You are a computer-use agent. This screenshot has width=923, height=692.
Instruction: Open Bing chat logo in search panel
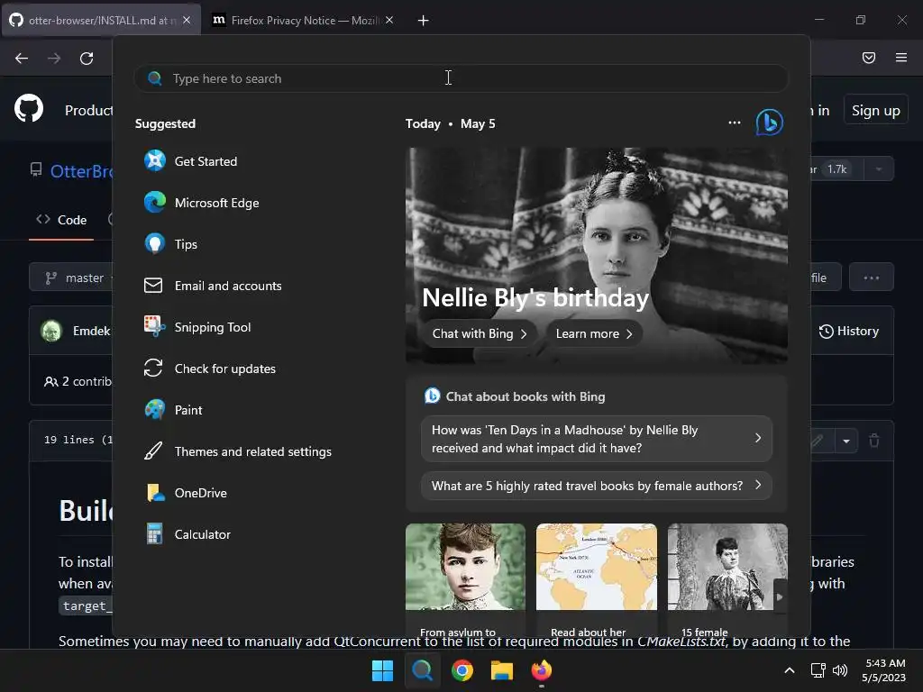(x=770, y=123)
